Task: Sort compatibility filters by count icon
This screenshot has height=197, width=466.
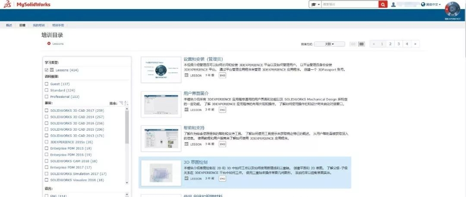Action: point(121,103)
